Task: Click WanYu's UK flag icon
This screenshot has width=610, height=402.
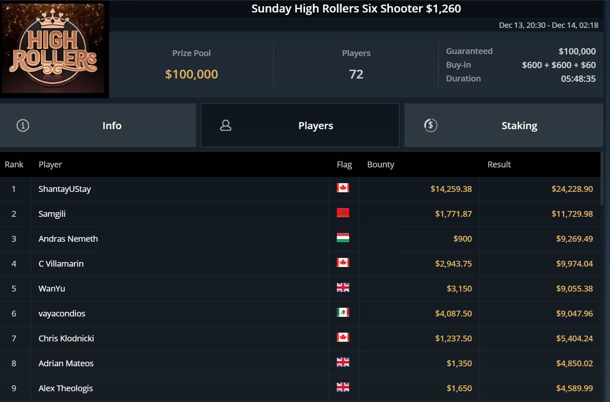Action: click(x=343, y=288)
